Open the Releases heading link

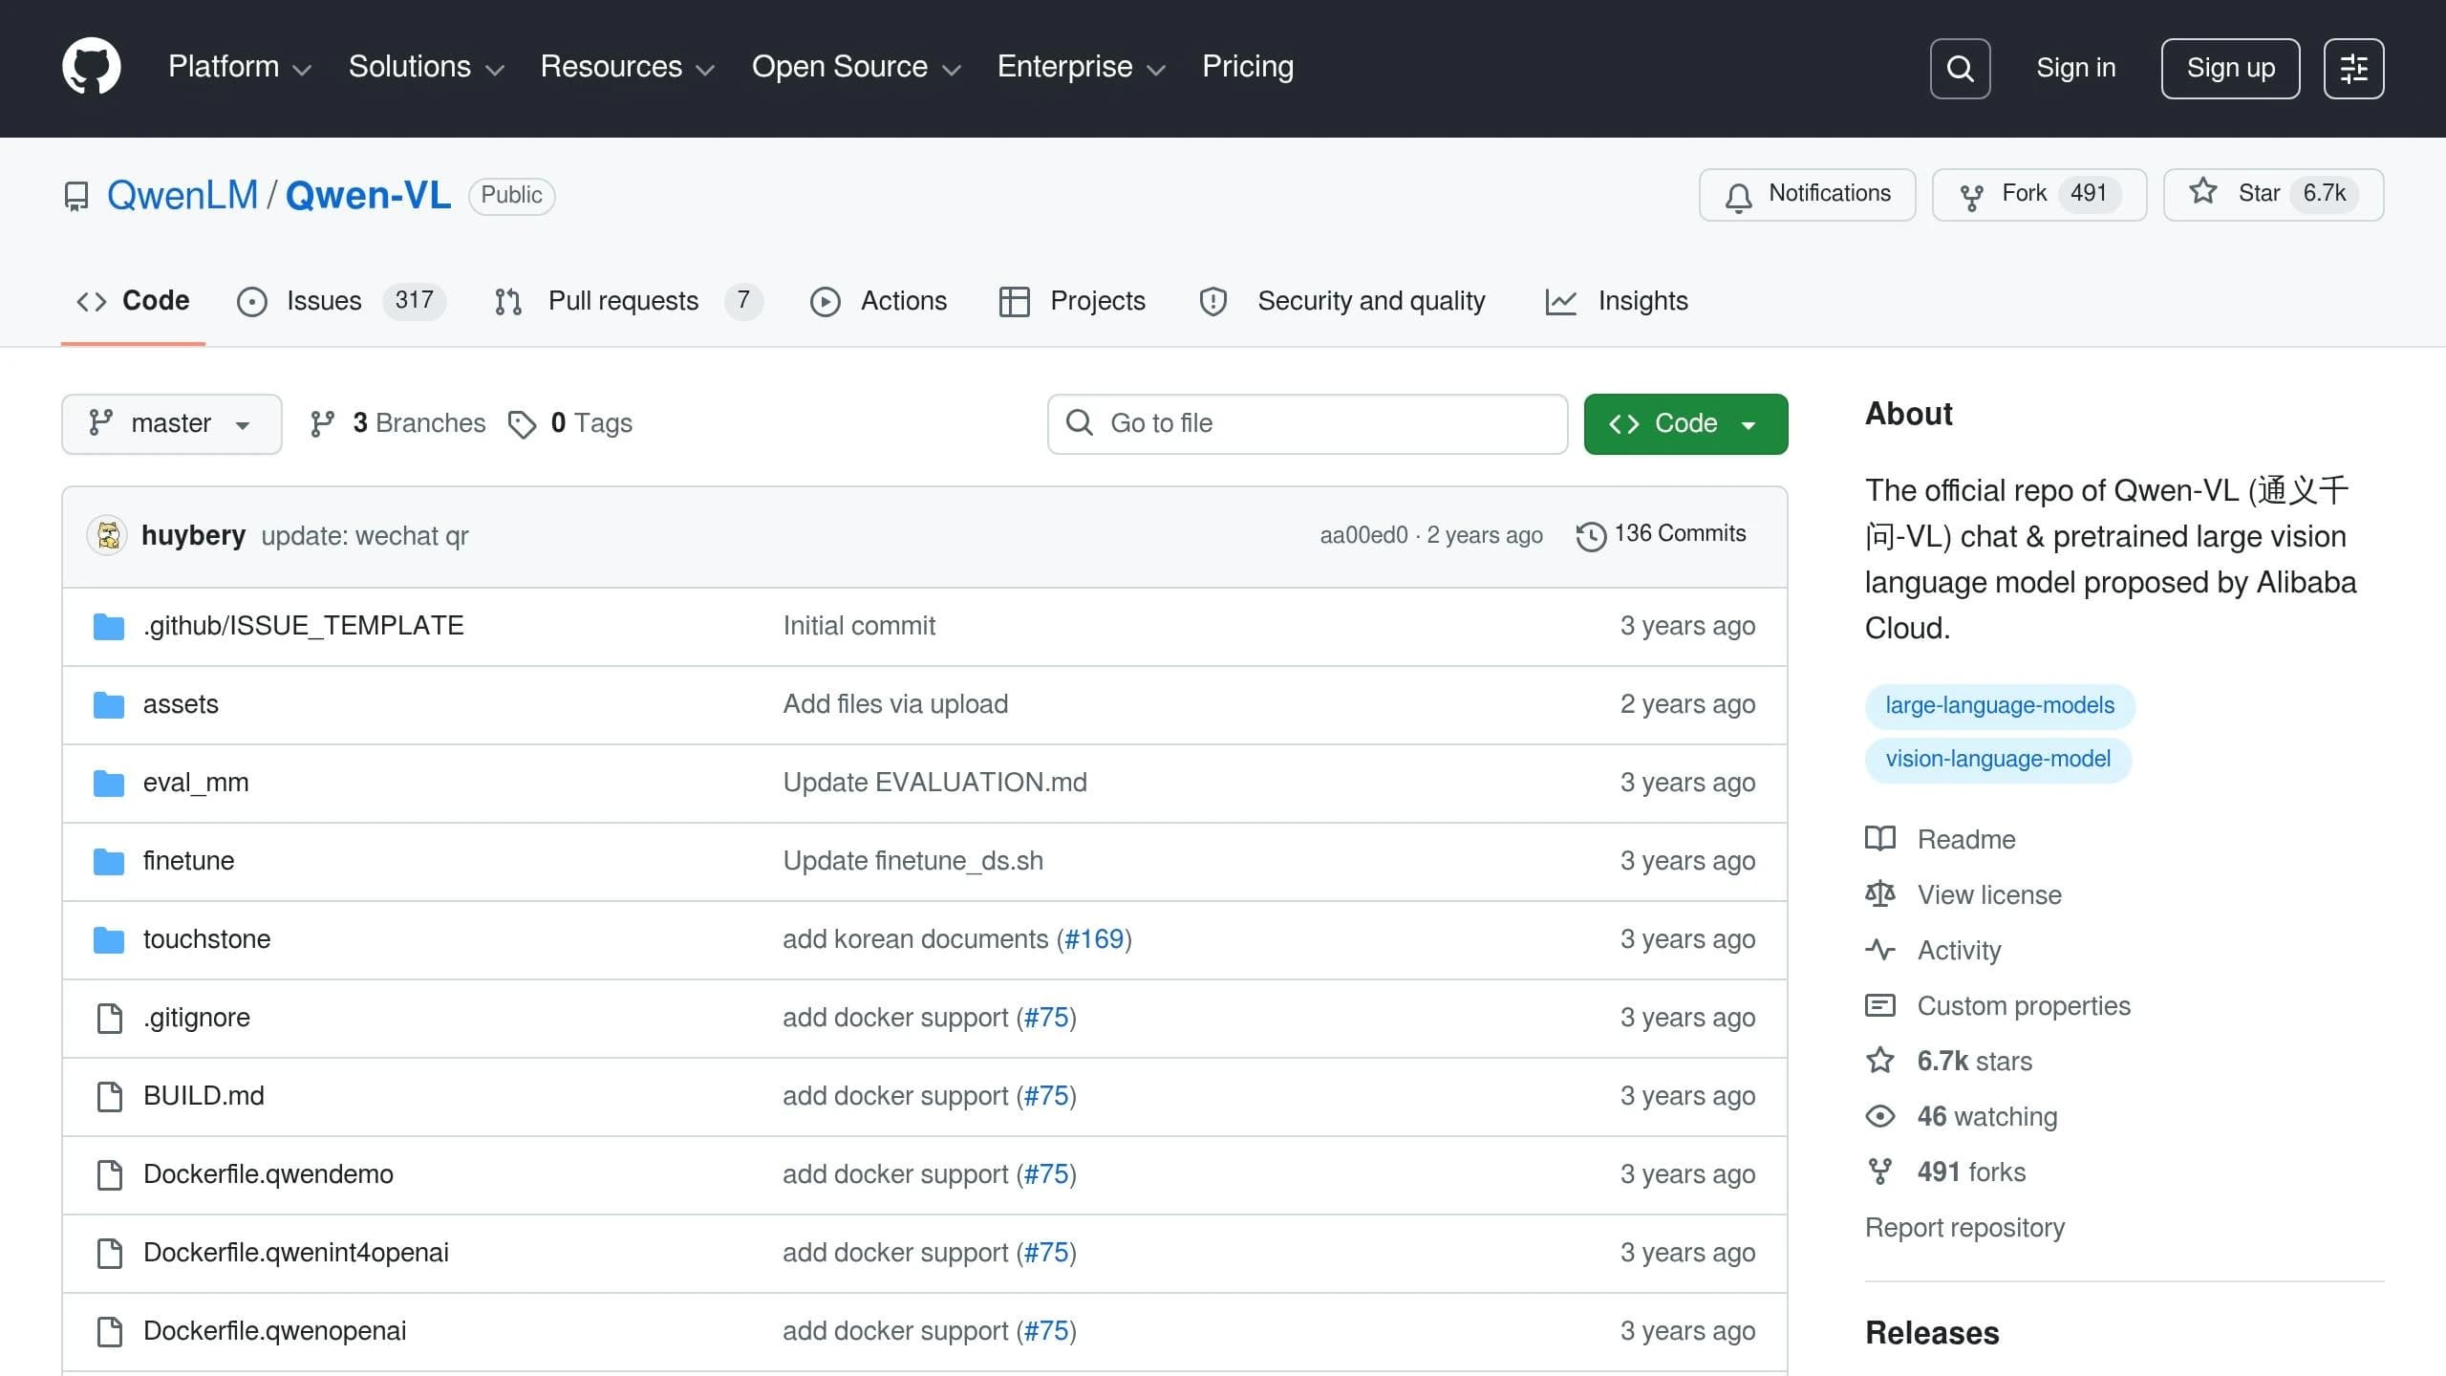coord(1932,1333)
